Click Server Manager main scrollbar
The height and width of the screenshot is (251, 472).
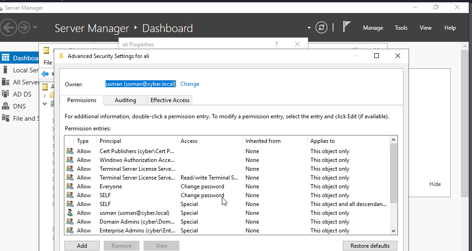pyautogui.click(x=465, y=124)
